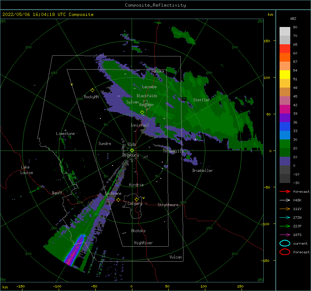Click the Calgary city label
Viewport: 311px width, 291px height.
point(135,203)
